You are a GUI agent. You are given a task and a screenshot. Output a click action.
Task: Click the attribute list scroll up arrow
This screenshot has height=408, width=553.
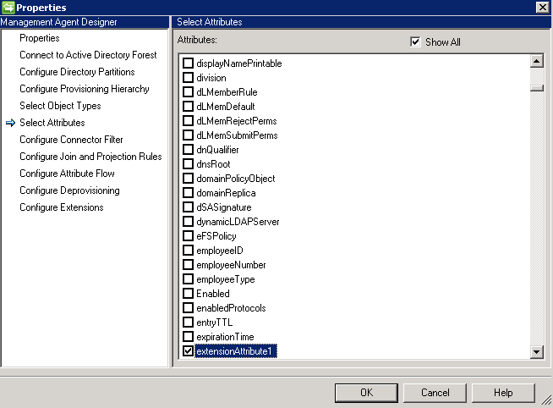(537, 62)
